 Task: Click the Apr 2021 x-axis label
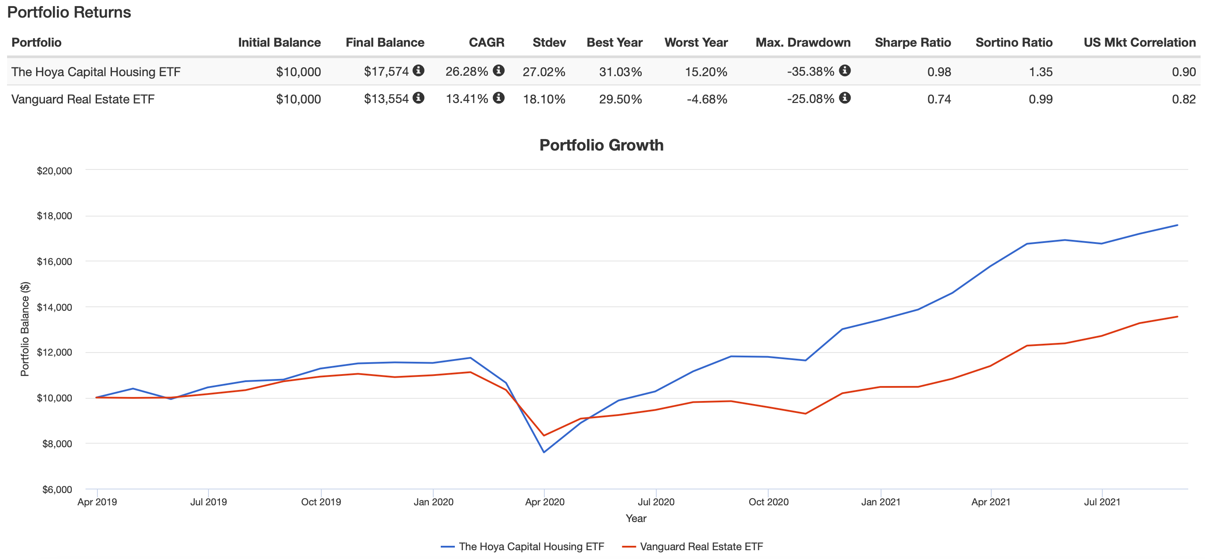click(991, 502)
